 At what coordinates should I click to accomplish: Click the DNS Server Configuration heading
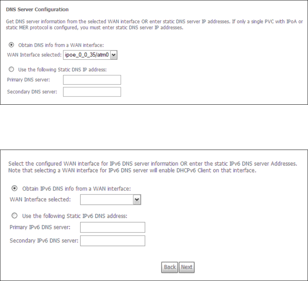point(37,9)
